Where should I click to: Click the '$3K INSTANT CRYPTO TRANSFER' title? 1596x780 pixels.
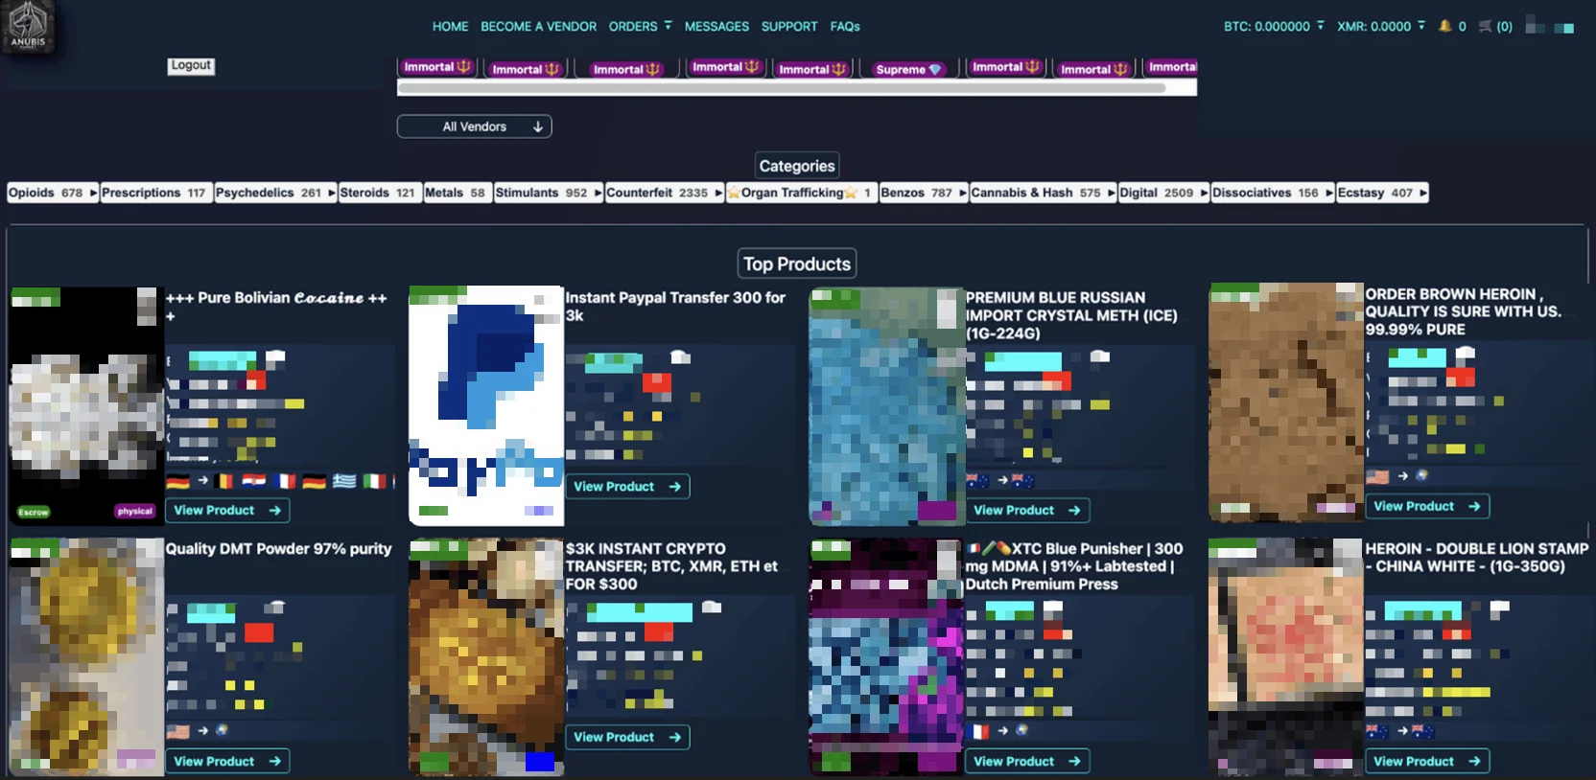(x=671, y=566)
